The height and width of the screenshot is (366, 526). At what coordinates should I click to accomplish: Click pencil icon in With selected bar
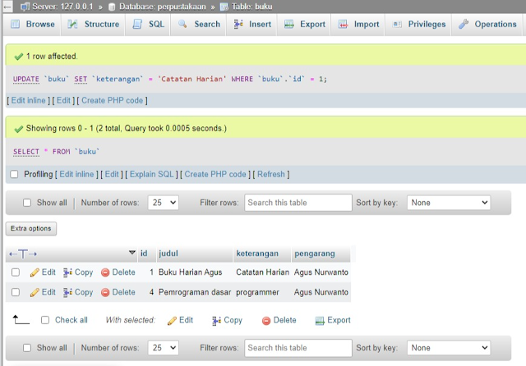[172, 321]
